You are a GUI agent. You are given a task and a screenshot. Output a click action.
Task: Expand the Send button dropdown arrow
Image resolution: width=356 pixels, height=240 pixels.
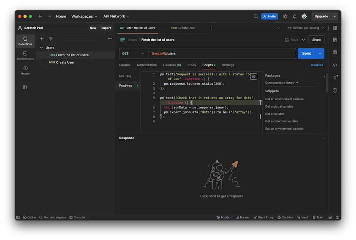320,54
